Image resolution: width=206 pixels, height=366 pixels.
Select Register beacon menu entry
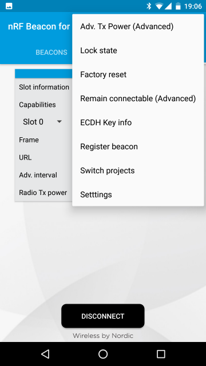(x=138, y=147)
